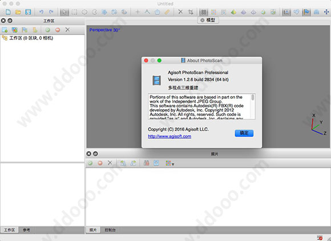Choose the Free-form selection tool
This screenshot has height=241, width=331.
[x=94, y=12]
